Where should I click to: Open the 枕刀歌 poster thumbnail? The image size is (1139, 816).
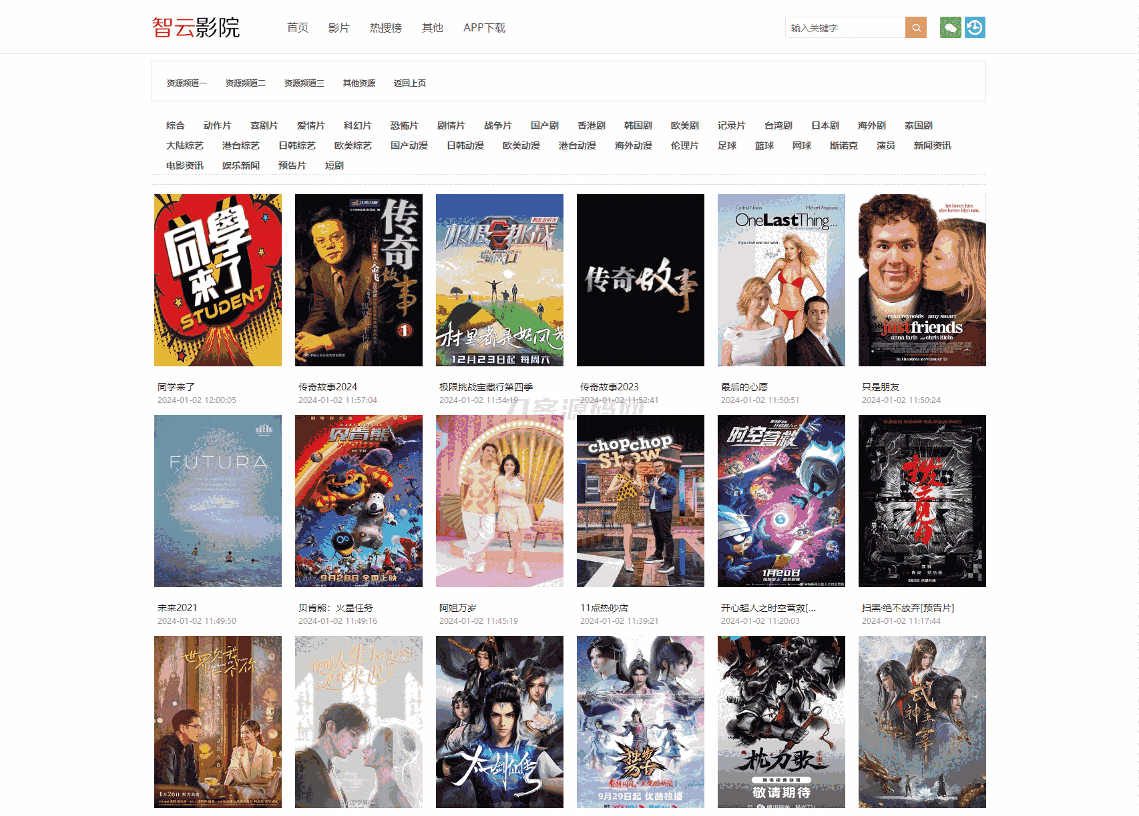pos(781,722)
